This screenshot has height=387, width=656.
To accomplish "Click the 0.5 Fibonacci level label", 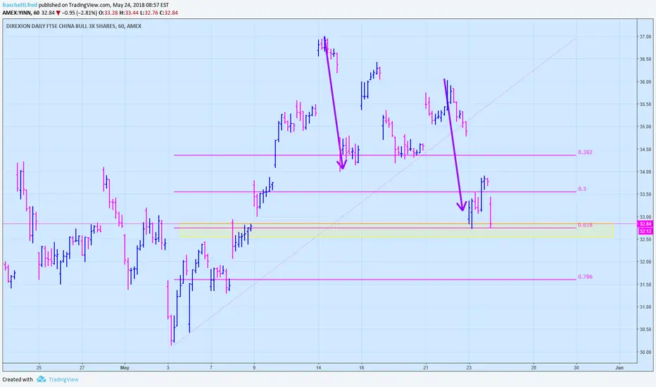I will [x=582, y=189].
